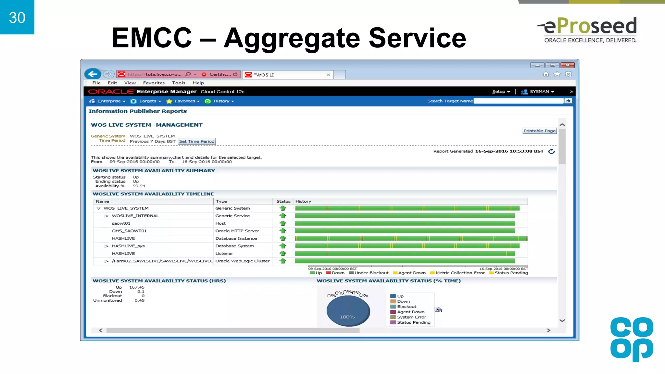Click the Search Target Name input field

[x=519, y=101]
